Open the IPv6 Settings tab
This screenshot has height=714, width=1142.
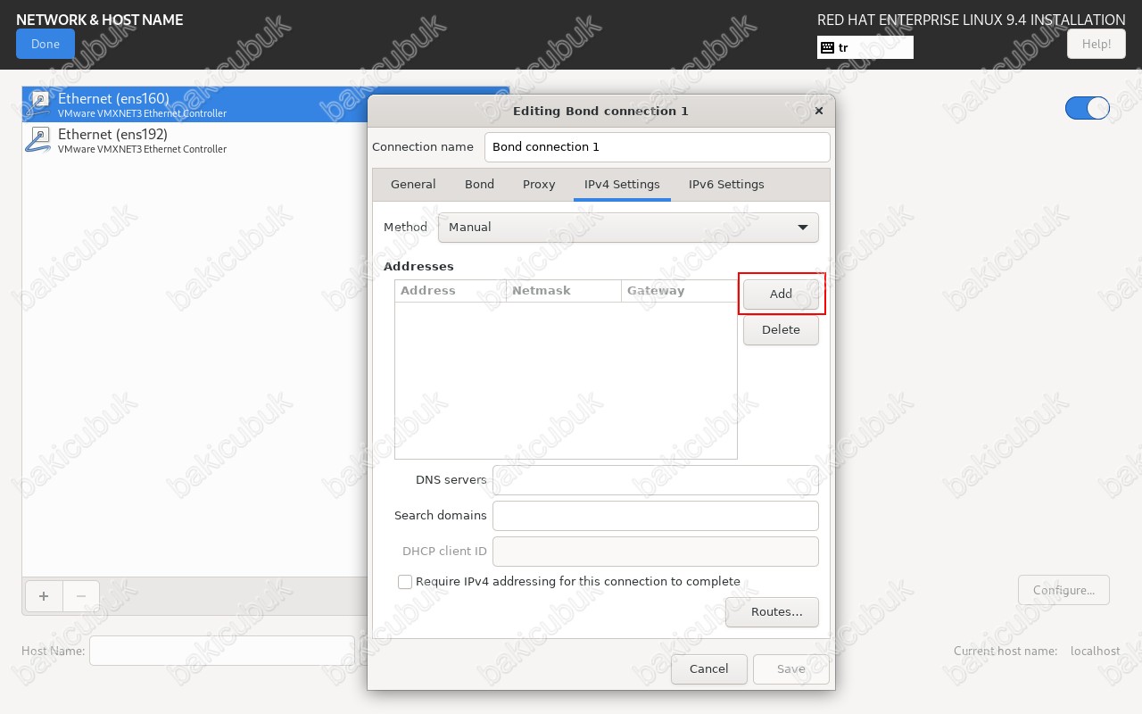726,185
